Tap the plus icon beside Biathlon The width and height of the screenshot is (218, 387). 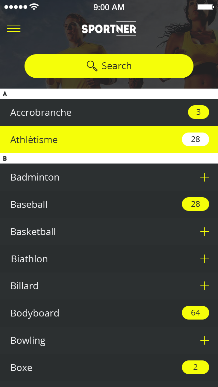click(x=204, y=259)
